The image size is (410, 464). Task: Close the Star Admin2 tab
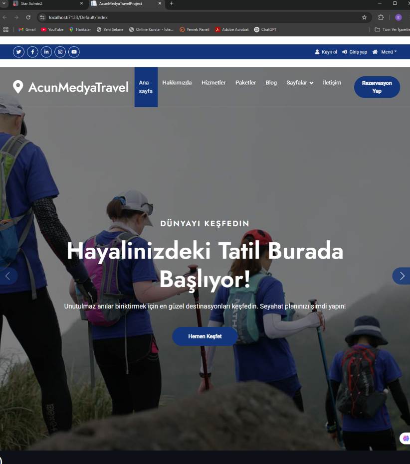[81, 3]
